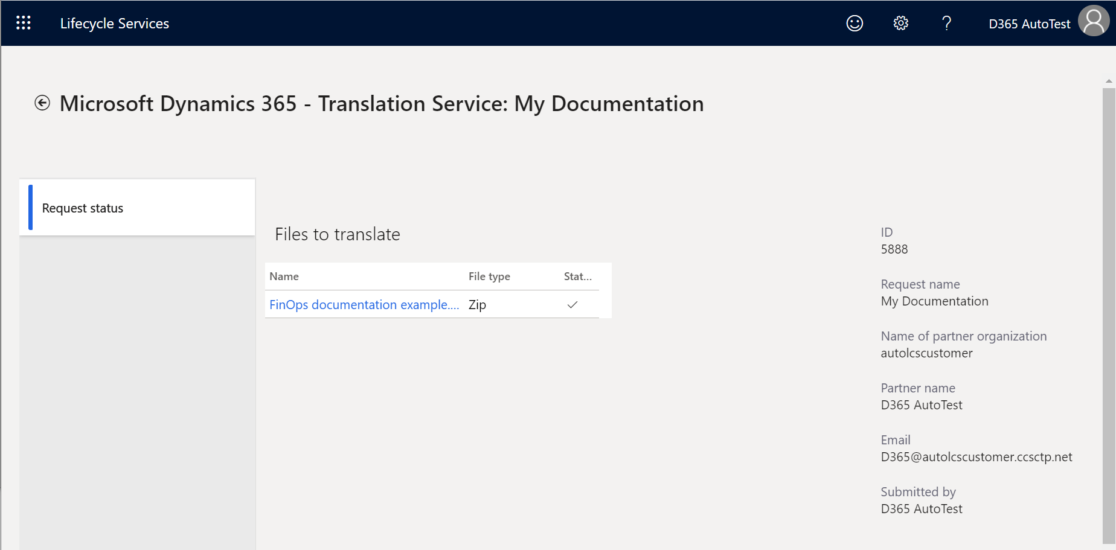Select the request ID value 5888
This screenshot has height=550, width=1116.
[894, 249]
